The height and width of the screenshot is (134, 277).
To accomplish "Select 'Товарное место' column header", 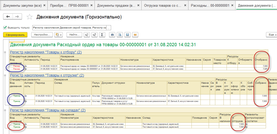I will (x=220, y=61).
